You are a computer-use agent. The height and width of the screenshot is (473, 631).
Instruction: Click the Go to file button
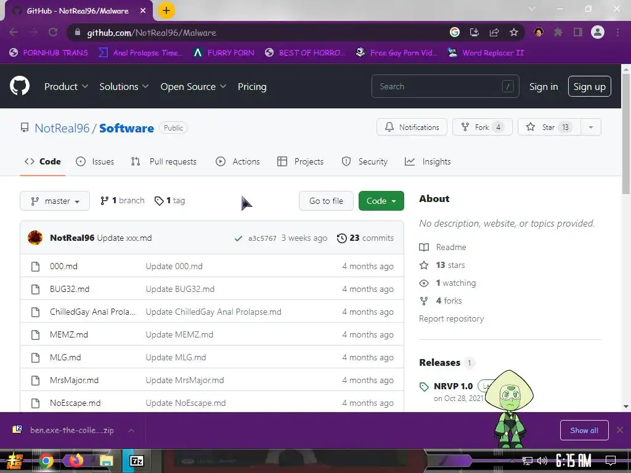[326, 201]
